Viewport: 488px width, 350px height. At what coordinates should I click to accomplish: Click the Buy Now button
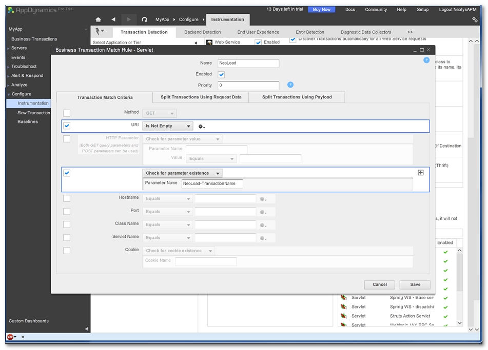(x=321, y=9)
